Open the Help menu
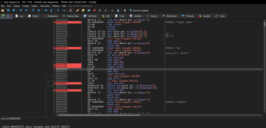This screenshot has width=266, height=128. (64, 6)
